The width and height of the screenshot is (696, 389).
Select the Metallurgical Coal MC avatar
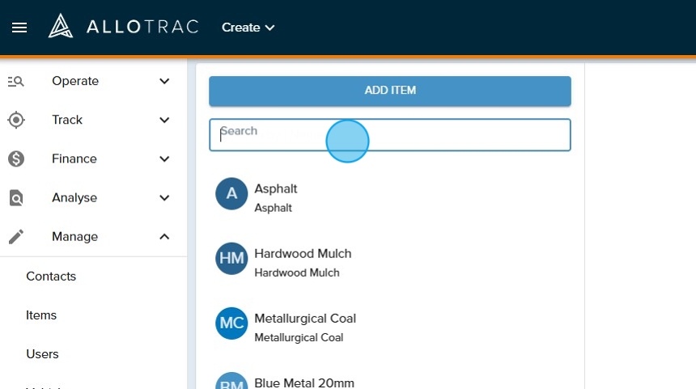[x=231, y=323]
